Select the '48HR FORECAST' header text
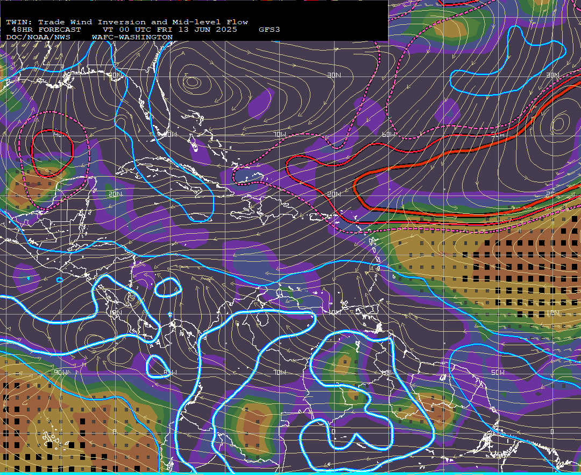Viewport: 581px width, 475px height. pos(46,30)
